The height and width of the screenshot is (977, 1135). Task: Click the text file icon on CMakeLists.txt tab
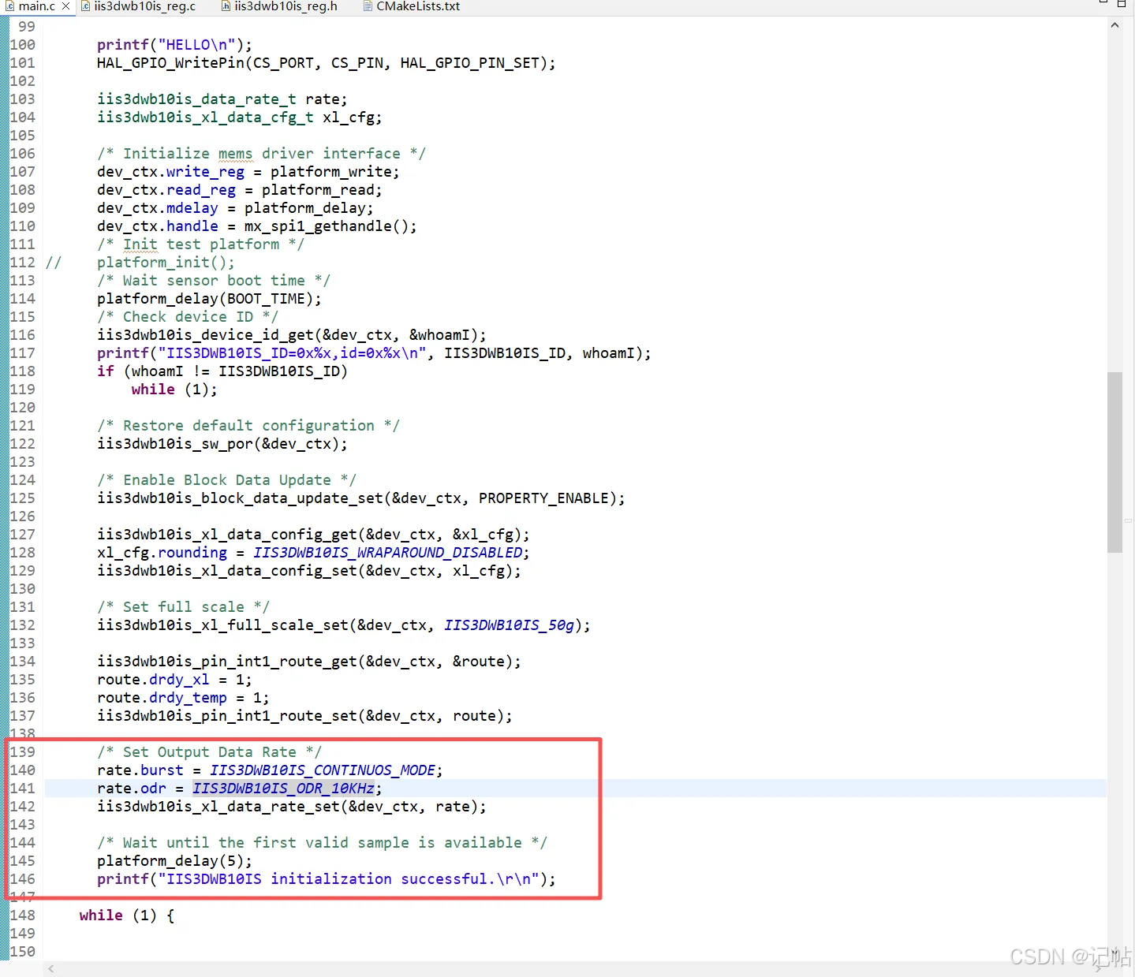click(x=368, y=6)
